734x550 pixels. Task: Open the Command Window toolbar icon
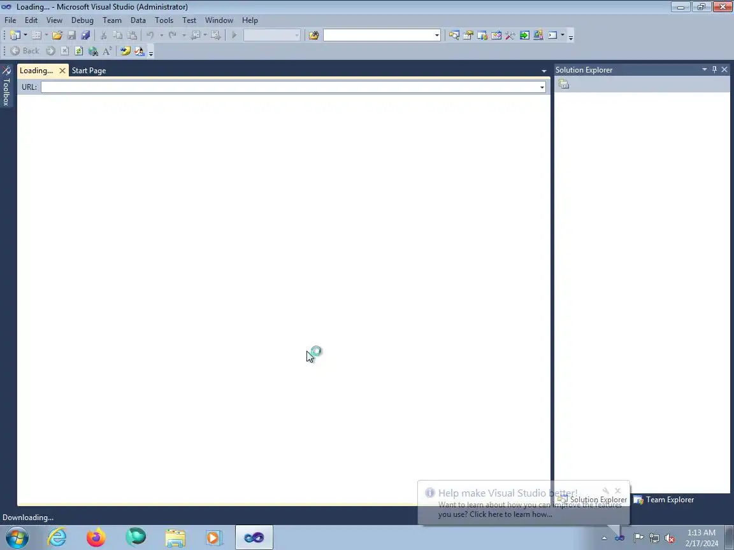553,35
